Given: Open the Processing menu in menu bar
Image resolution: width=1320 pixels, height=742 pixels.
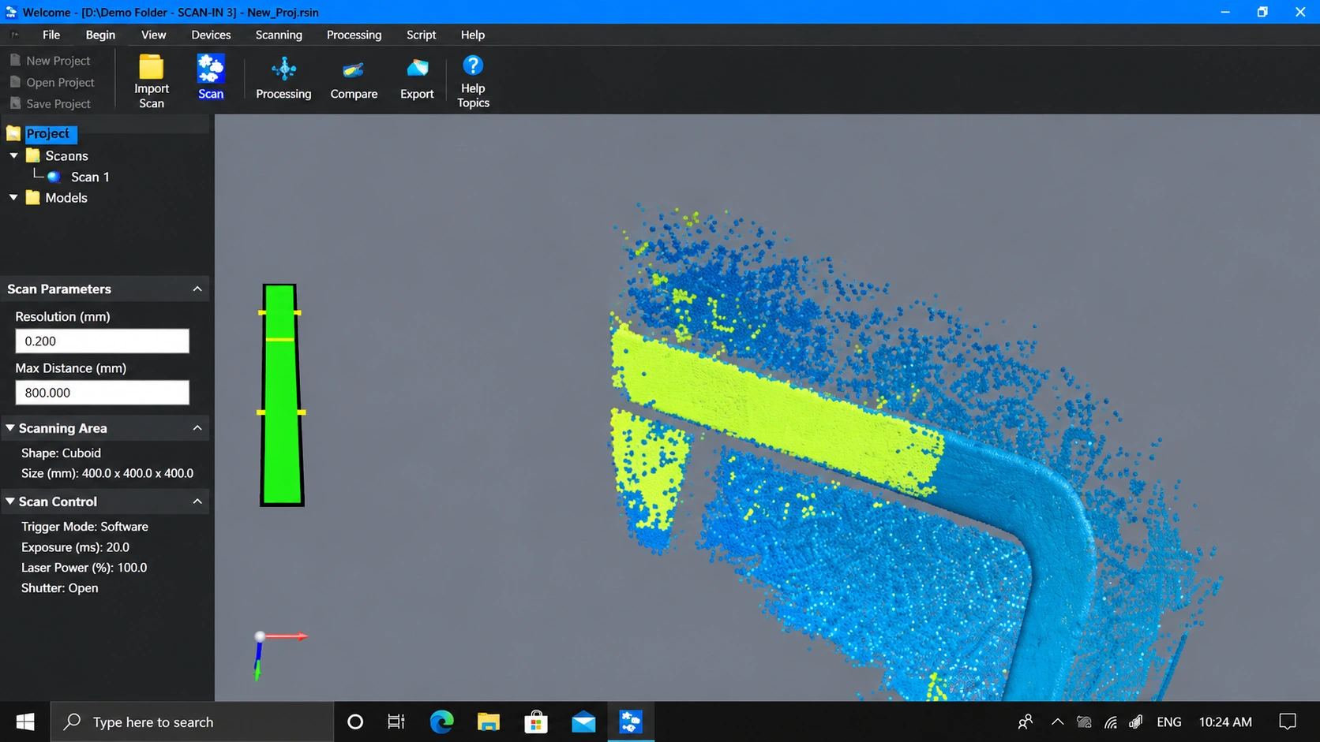Looking at the screenshot, I should 354,35.
